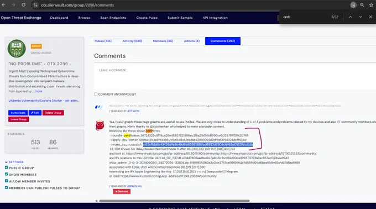Open the Browse menu item
The image size is (376, 209).
coord(84,18)
